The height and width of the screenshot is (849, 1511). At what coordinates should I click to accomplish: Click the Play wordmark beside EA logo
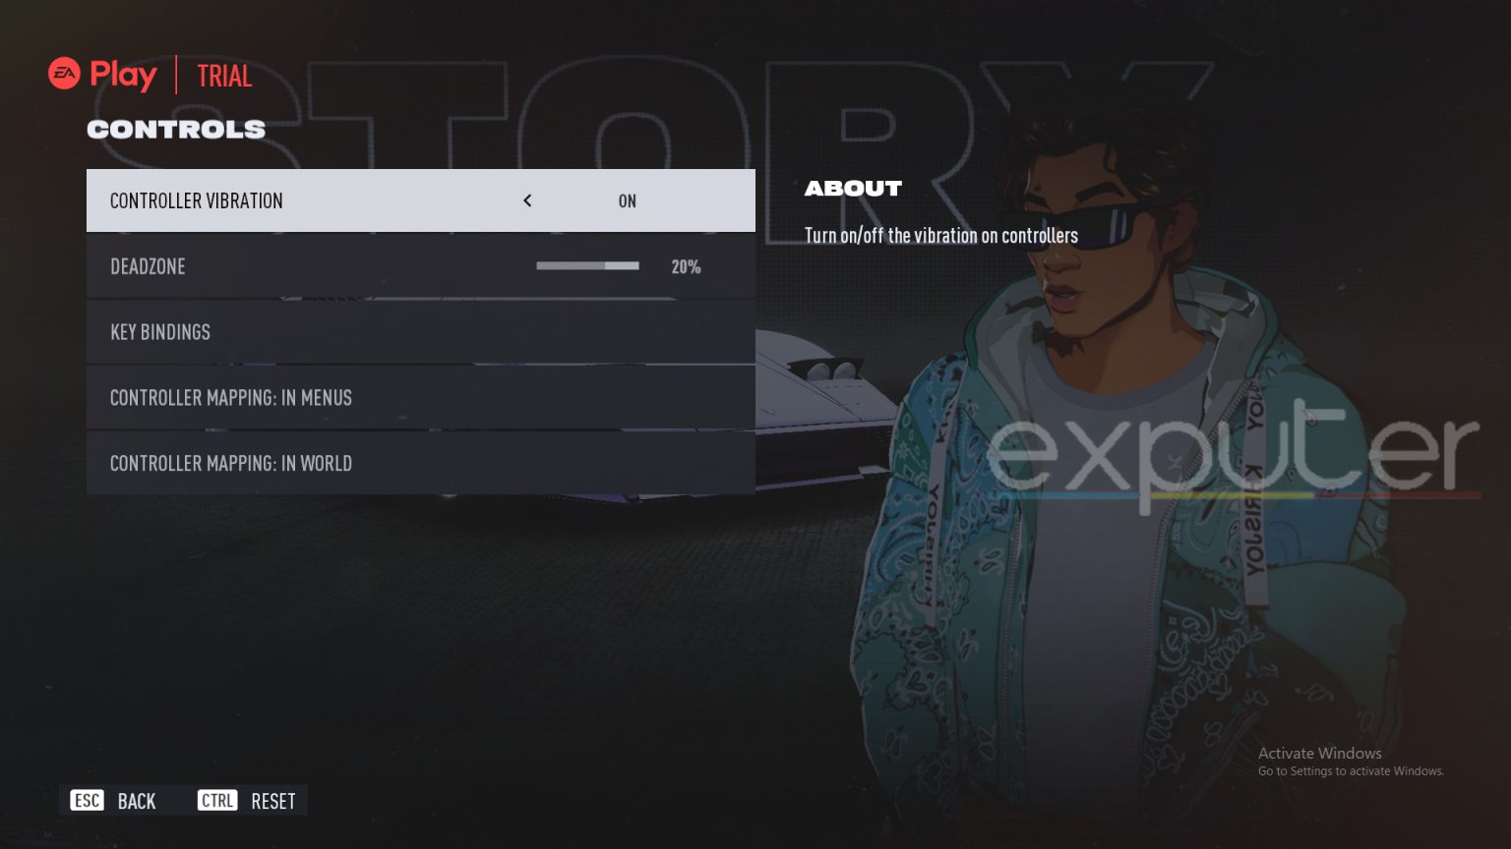(x=123, y=75)
